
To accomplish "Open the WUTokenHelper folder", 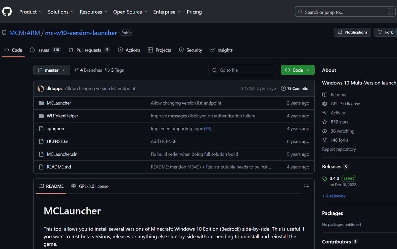I will [63, 116].
